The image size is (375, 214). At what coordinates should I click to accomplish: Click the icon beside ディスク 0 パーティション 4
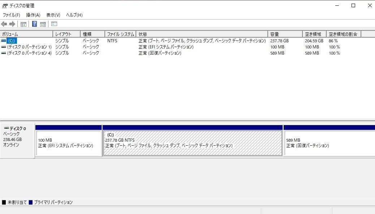(4, 53)
